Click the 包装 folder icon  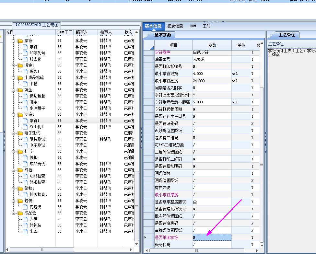coord(20,201)
